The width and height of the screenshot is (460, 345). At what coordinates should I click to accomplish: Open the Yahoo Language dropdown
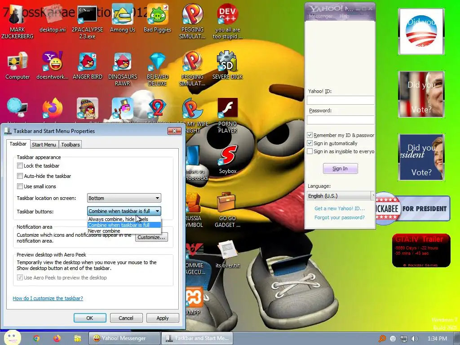coord(341,196)
